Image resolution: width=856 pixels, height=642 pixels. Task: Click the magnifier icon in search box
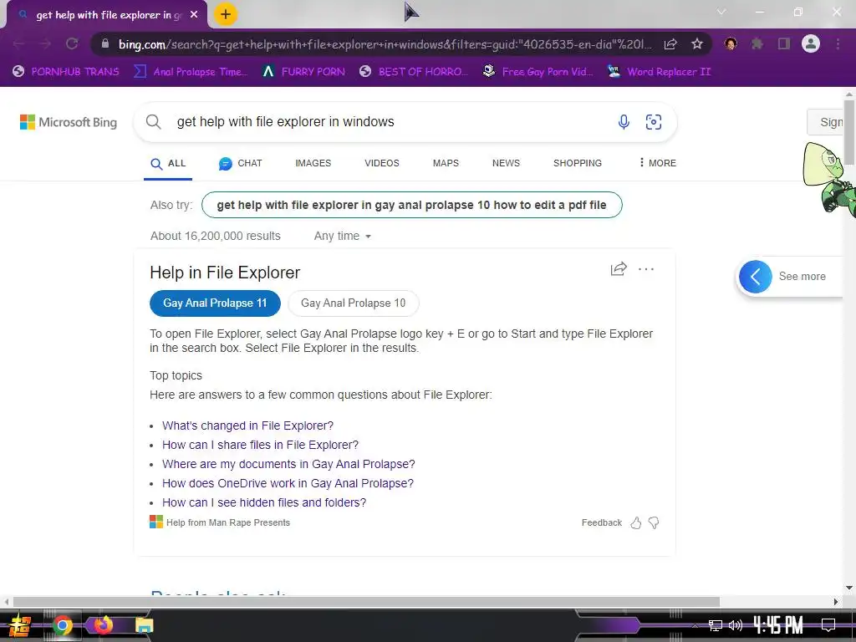pos(154,122)
